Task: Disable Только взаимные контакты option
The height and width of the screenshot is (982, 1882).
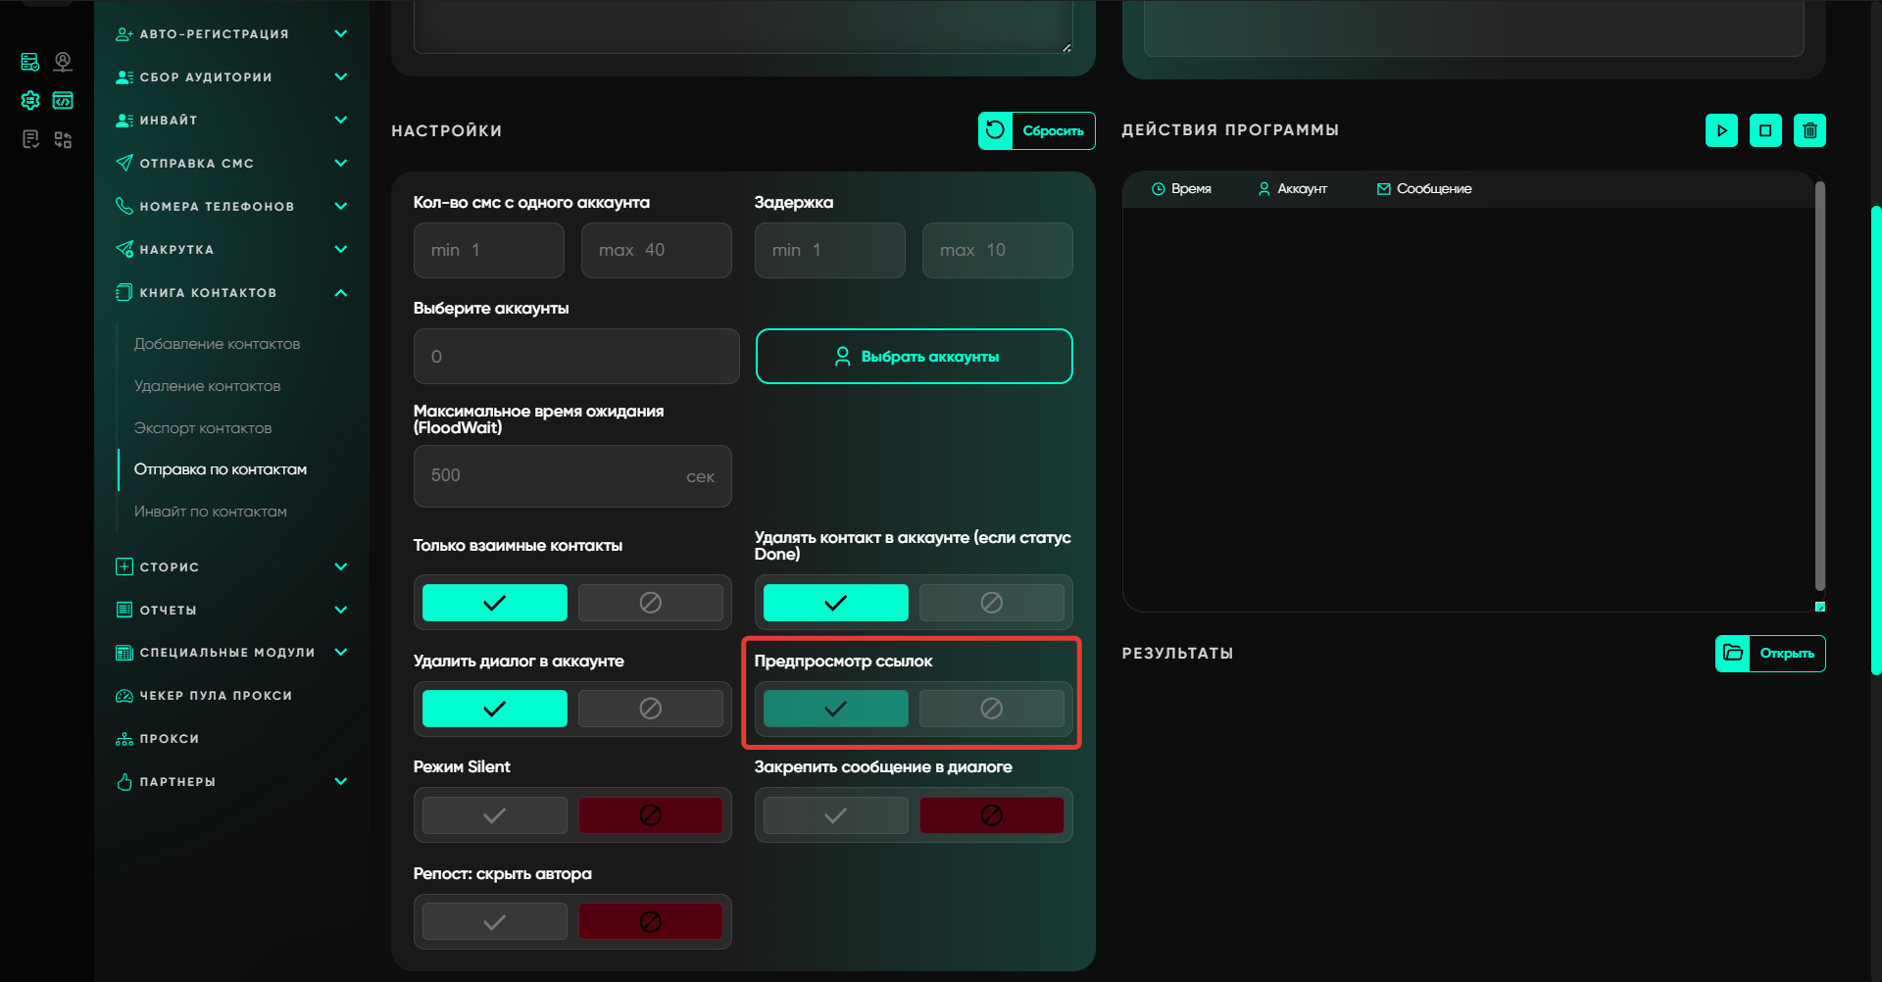Action: [x=650, y=603]
